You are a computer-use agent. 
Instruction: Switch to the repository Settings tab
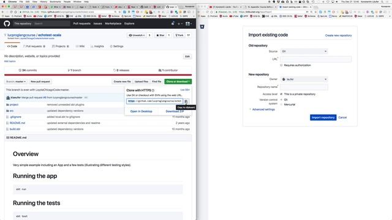tap(117, 46)
